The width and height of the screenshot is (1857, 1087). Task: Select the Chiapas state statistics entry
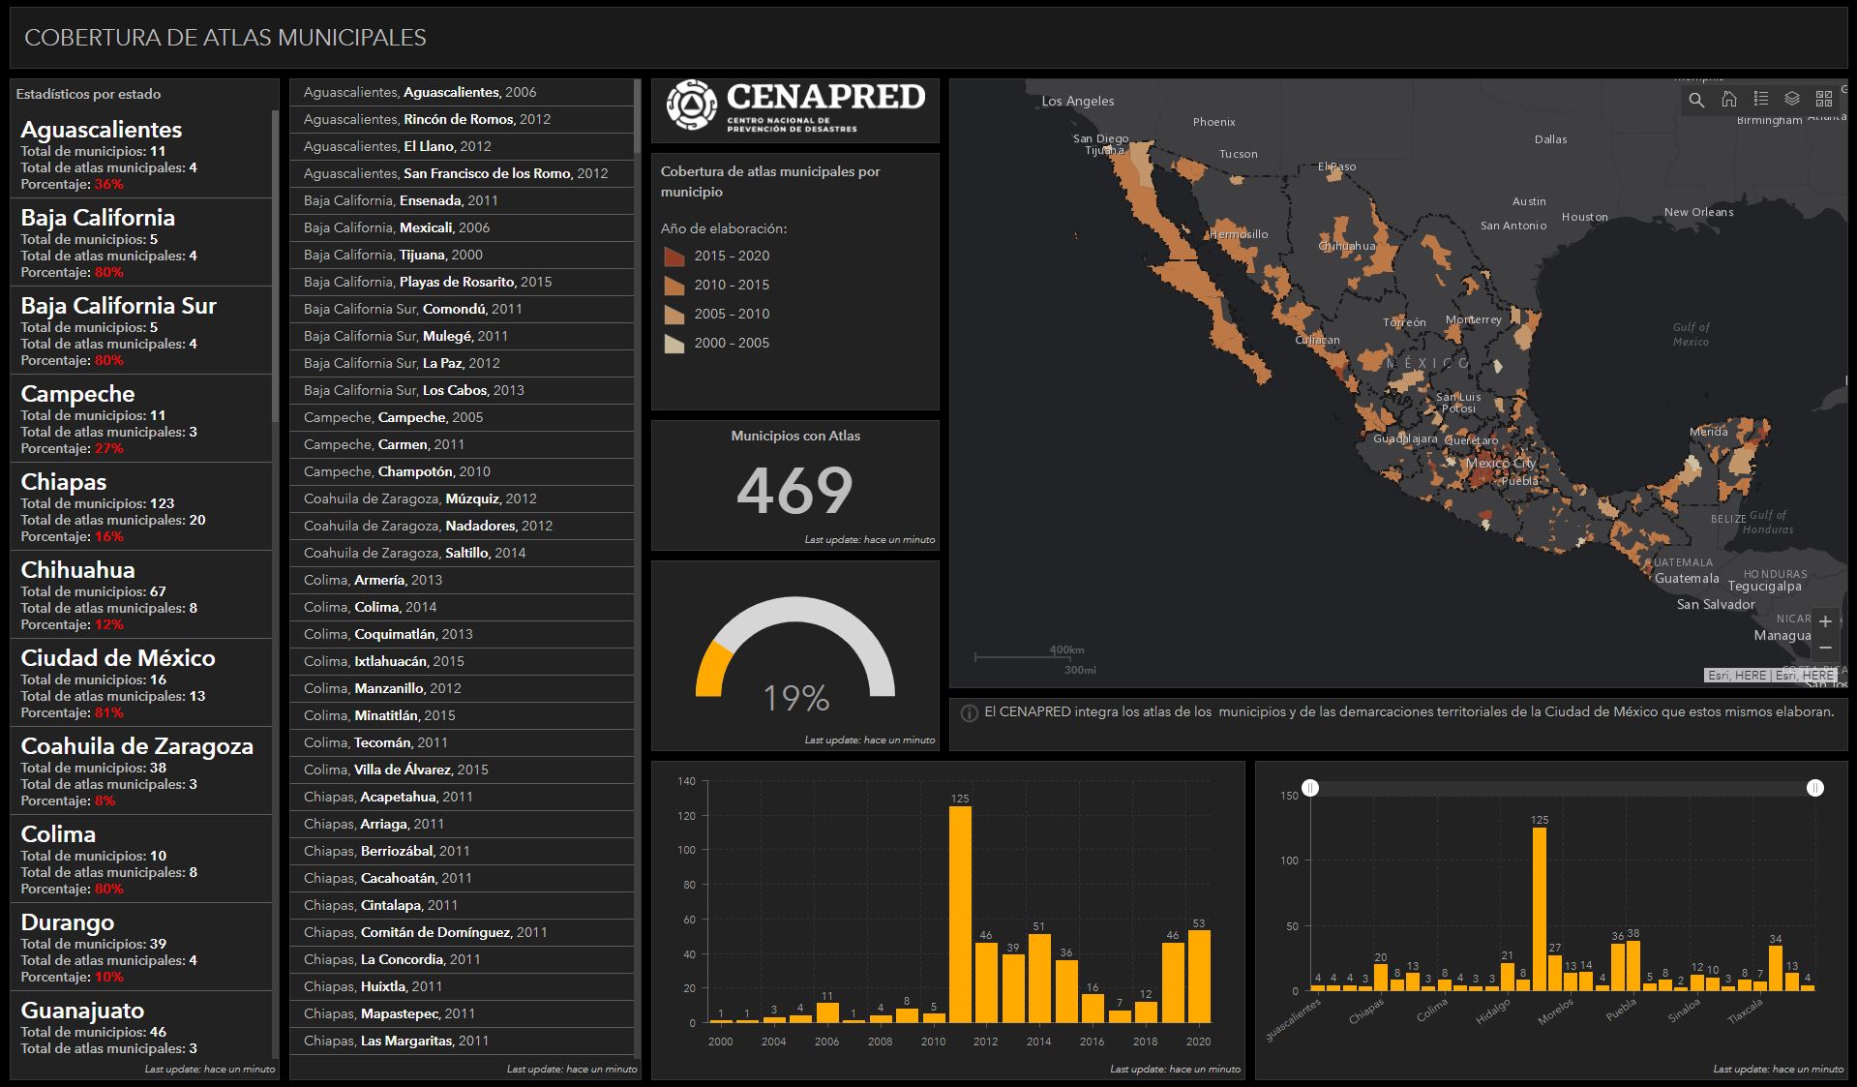[141, 506]
